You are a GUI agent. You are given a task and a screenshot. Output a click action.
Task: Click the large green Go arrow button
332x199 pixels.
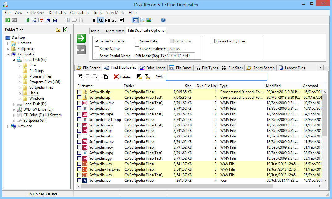[x=81, y=38]
